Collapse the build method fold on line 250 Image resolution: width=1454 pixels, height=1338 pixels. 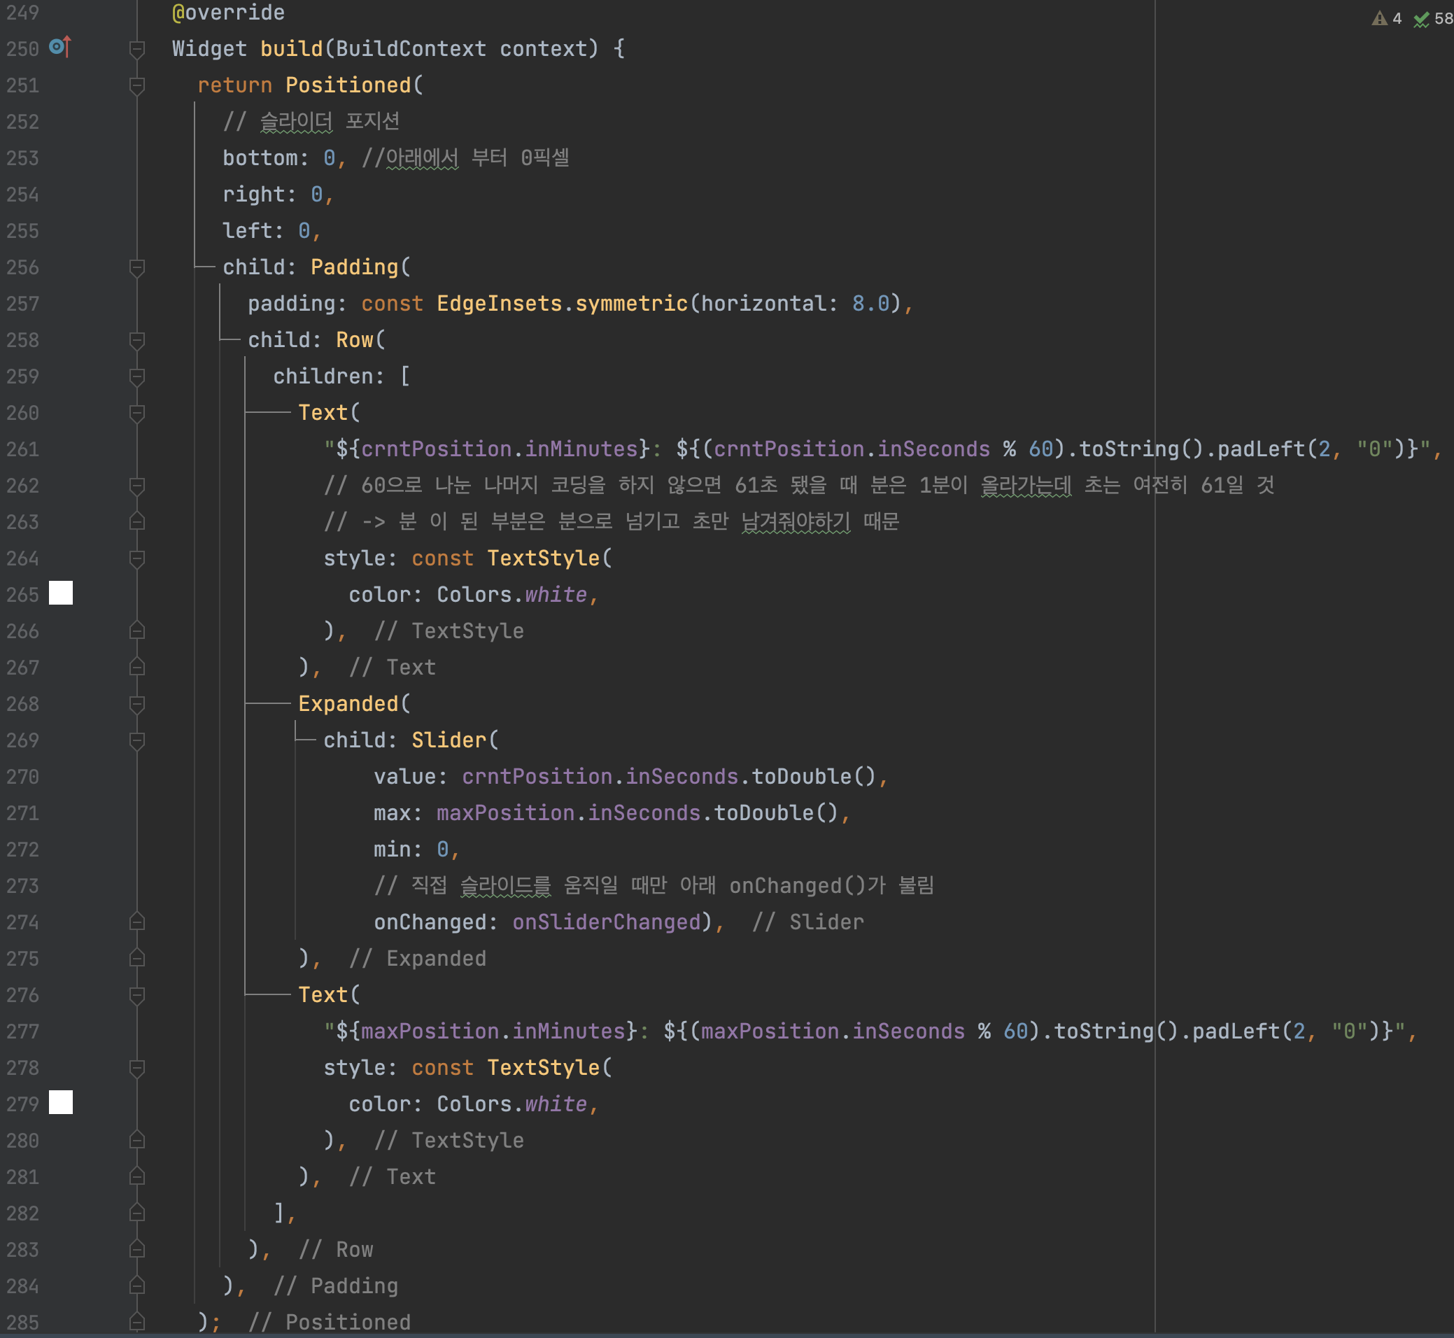point(136,49)
